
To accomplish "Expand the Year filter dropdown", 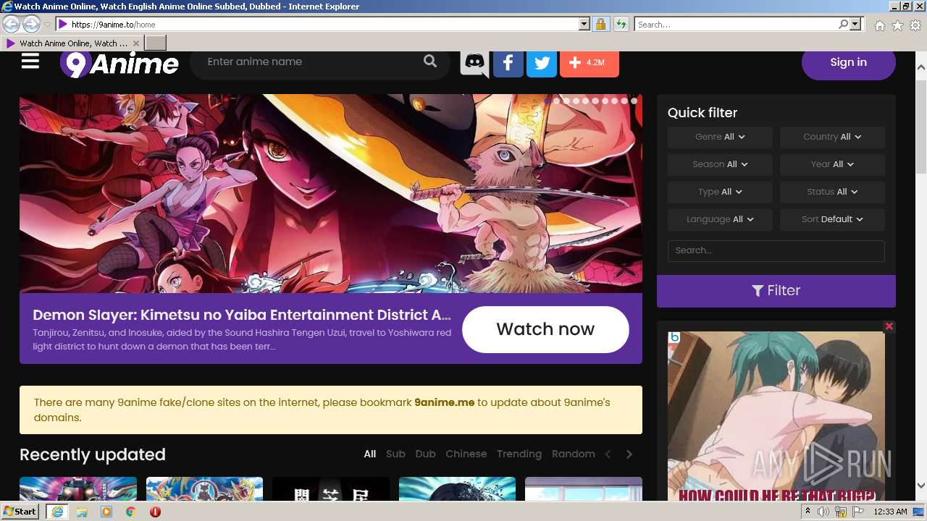I will click(x=832, y=164).
